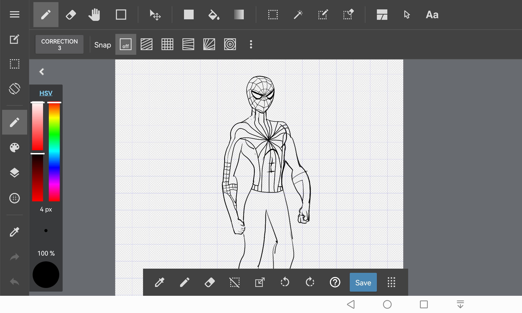Collapse the color panel with chevron

point(42,72)
